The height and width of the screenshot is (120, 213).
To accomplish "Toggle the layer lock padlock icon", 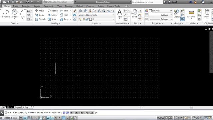I will click(87, 19).
